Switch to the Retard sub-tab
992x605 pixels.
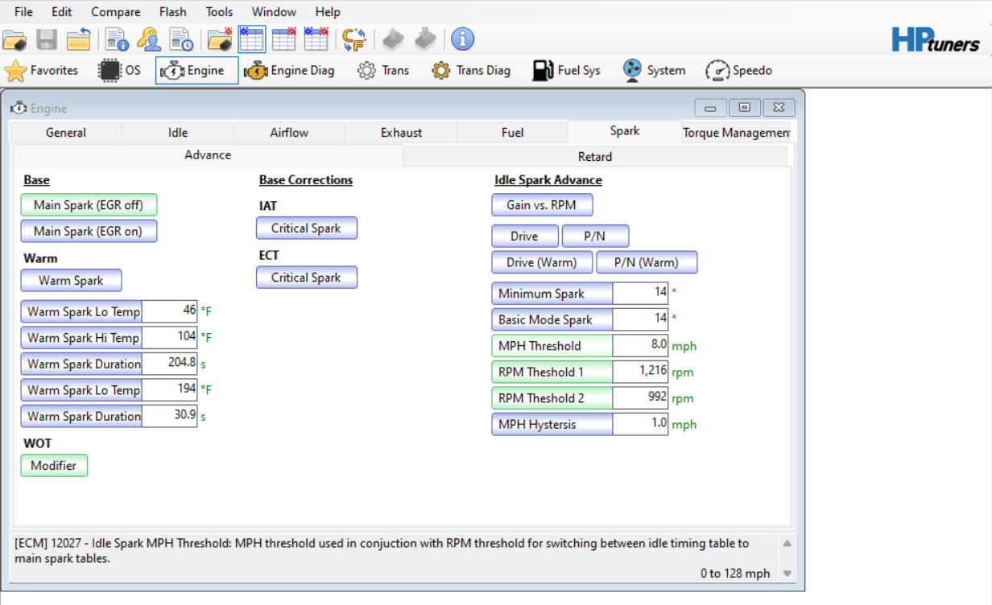click(x=594, y=157)
